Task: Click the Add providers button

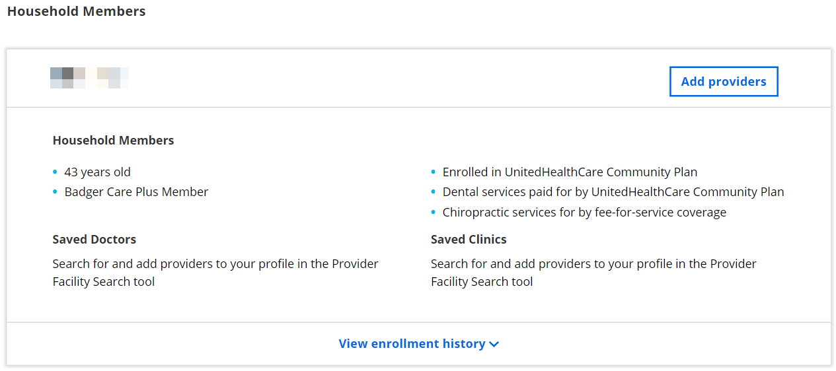Action: (724, 82)
